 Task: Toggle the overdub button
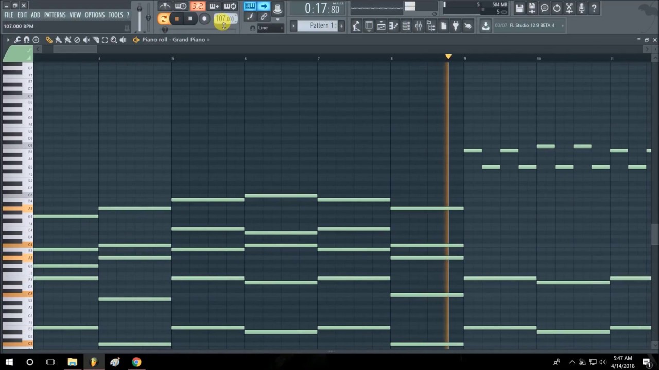[214, 6]
